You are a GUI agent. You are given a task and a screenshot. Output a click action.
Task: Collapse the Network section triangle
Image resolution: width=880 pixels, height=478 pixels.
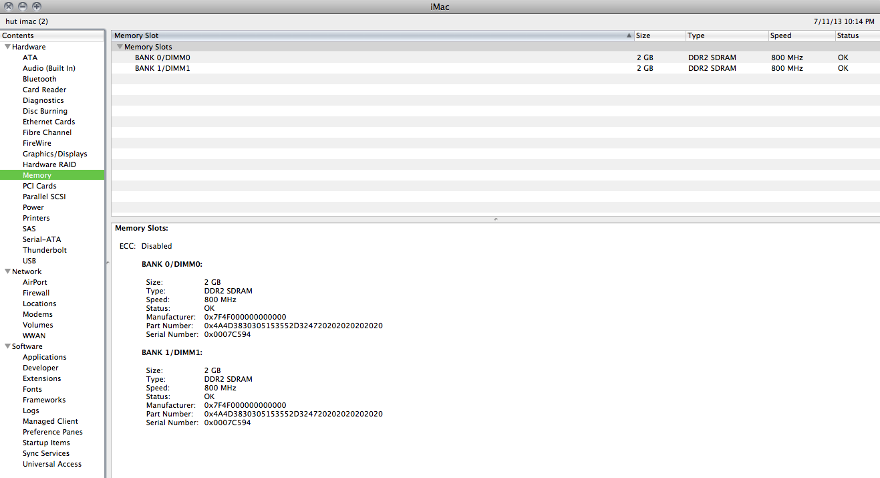[x=7, y=271]
